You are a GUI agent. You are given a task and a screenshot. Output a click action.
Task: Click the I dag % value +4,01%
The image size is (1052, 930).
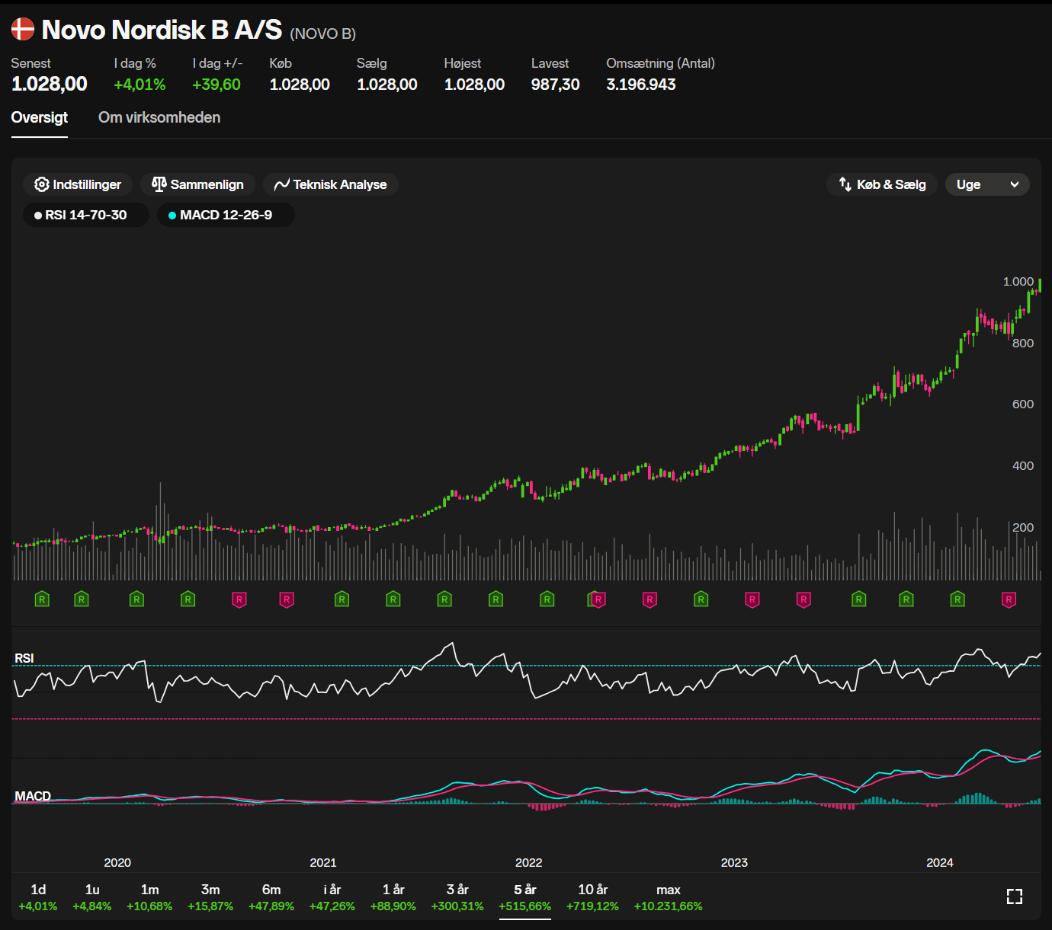[140, 85]
